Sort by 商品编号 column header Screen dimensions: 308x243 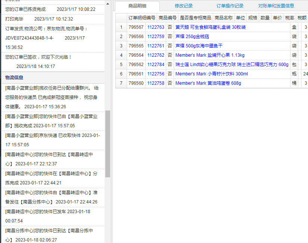(168, 18)
